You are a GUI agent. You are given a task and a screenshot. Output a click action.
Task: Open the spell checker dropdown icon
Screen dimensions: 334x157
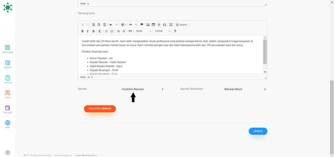tap(124, 25)
